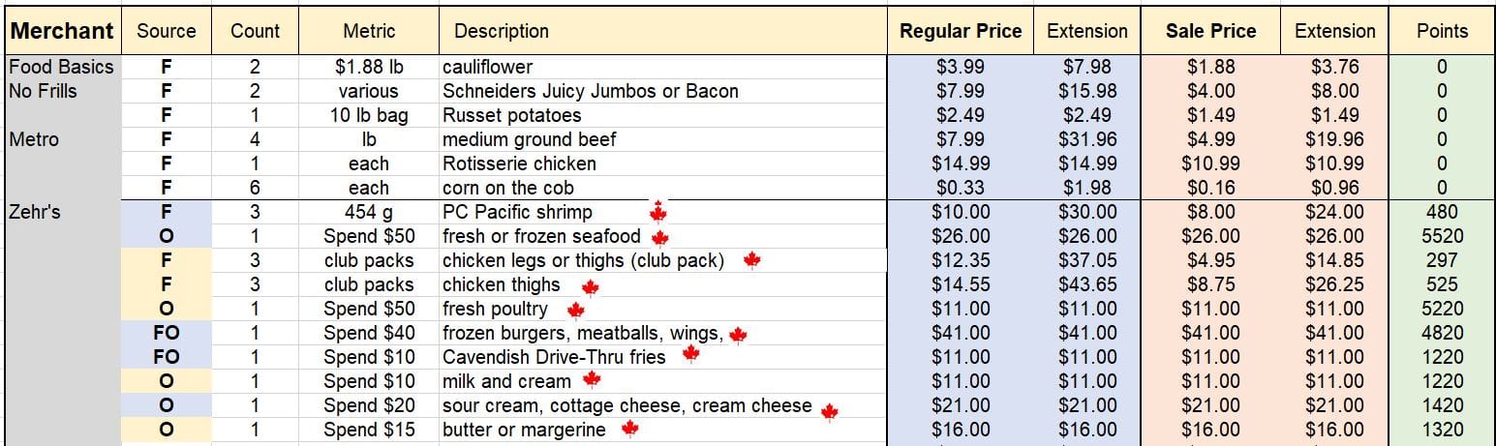Click maple leaf beside Cavendish Drive-Thru fries
The image size is (1496, 446).
[x=690, y=354]
